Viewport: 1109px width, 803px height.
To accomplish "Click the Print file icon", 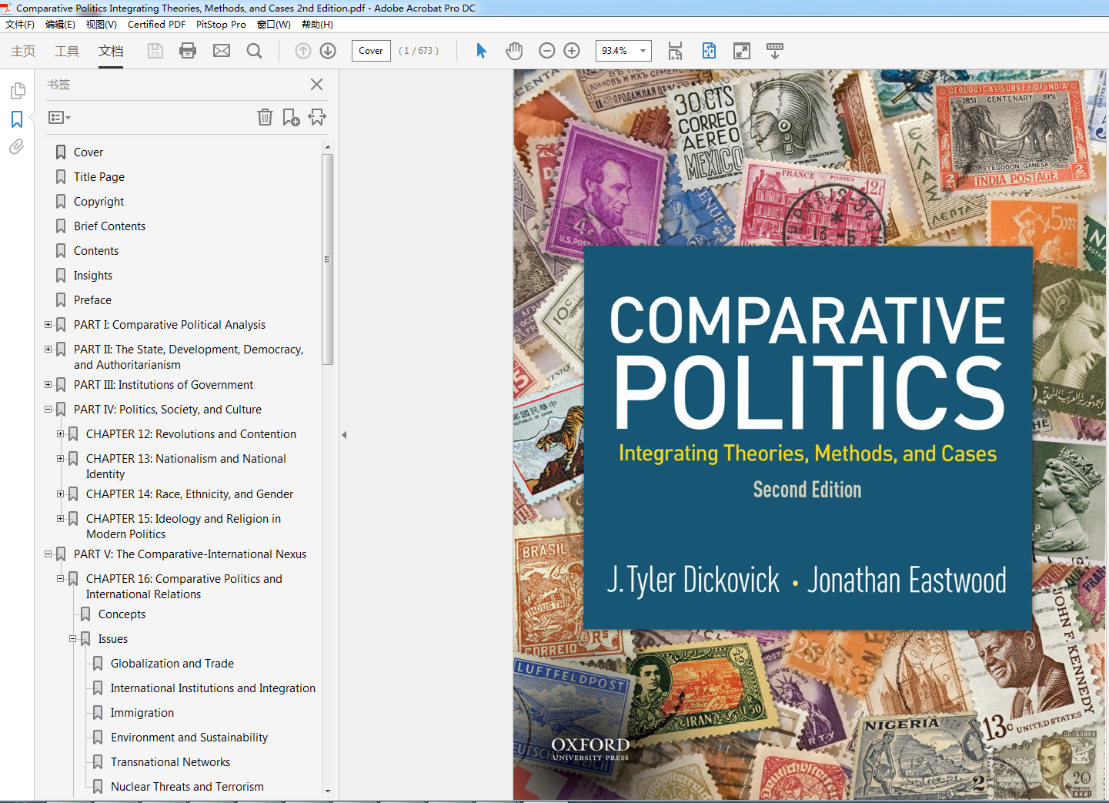I will pyautogui.click(x=188, y=51).
